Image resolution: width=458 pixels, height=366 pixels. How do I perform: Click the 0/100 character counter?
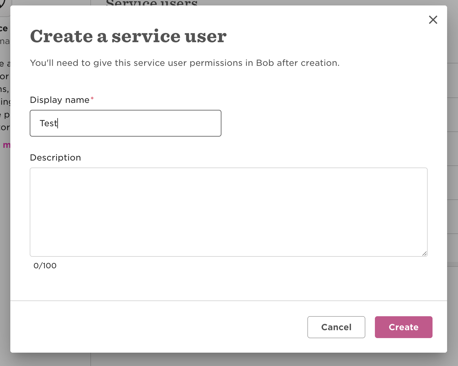click(x=45, y=266)
